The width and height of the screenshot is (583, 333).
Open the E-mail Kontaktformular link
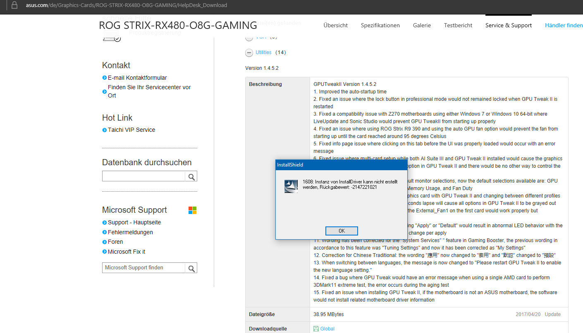tap(137, 78)
